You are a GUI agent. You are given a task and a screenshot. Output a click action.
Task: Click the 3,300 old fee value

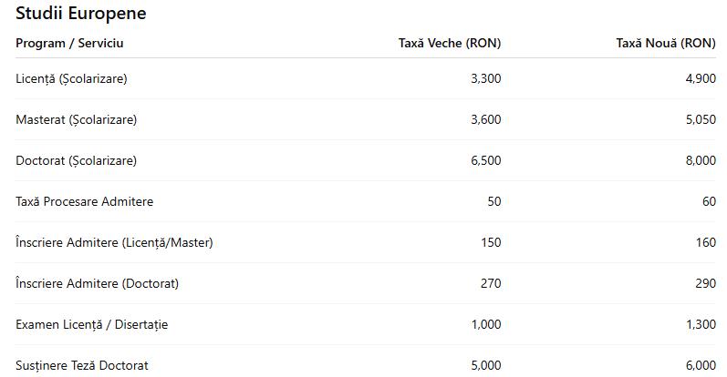(485, 78)
